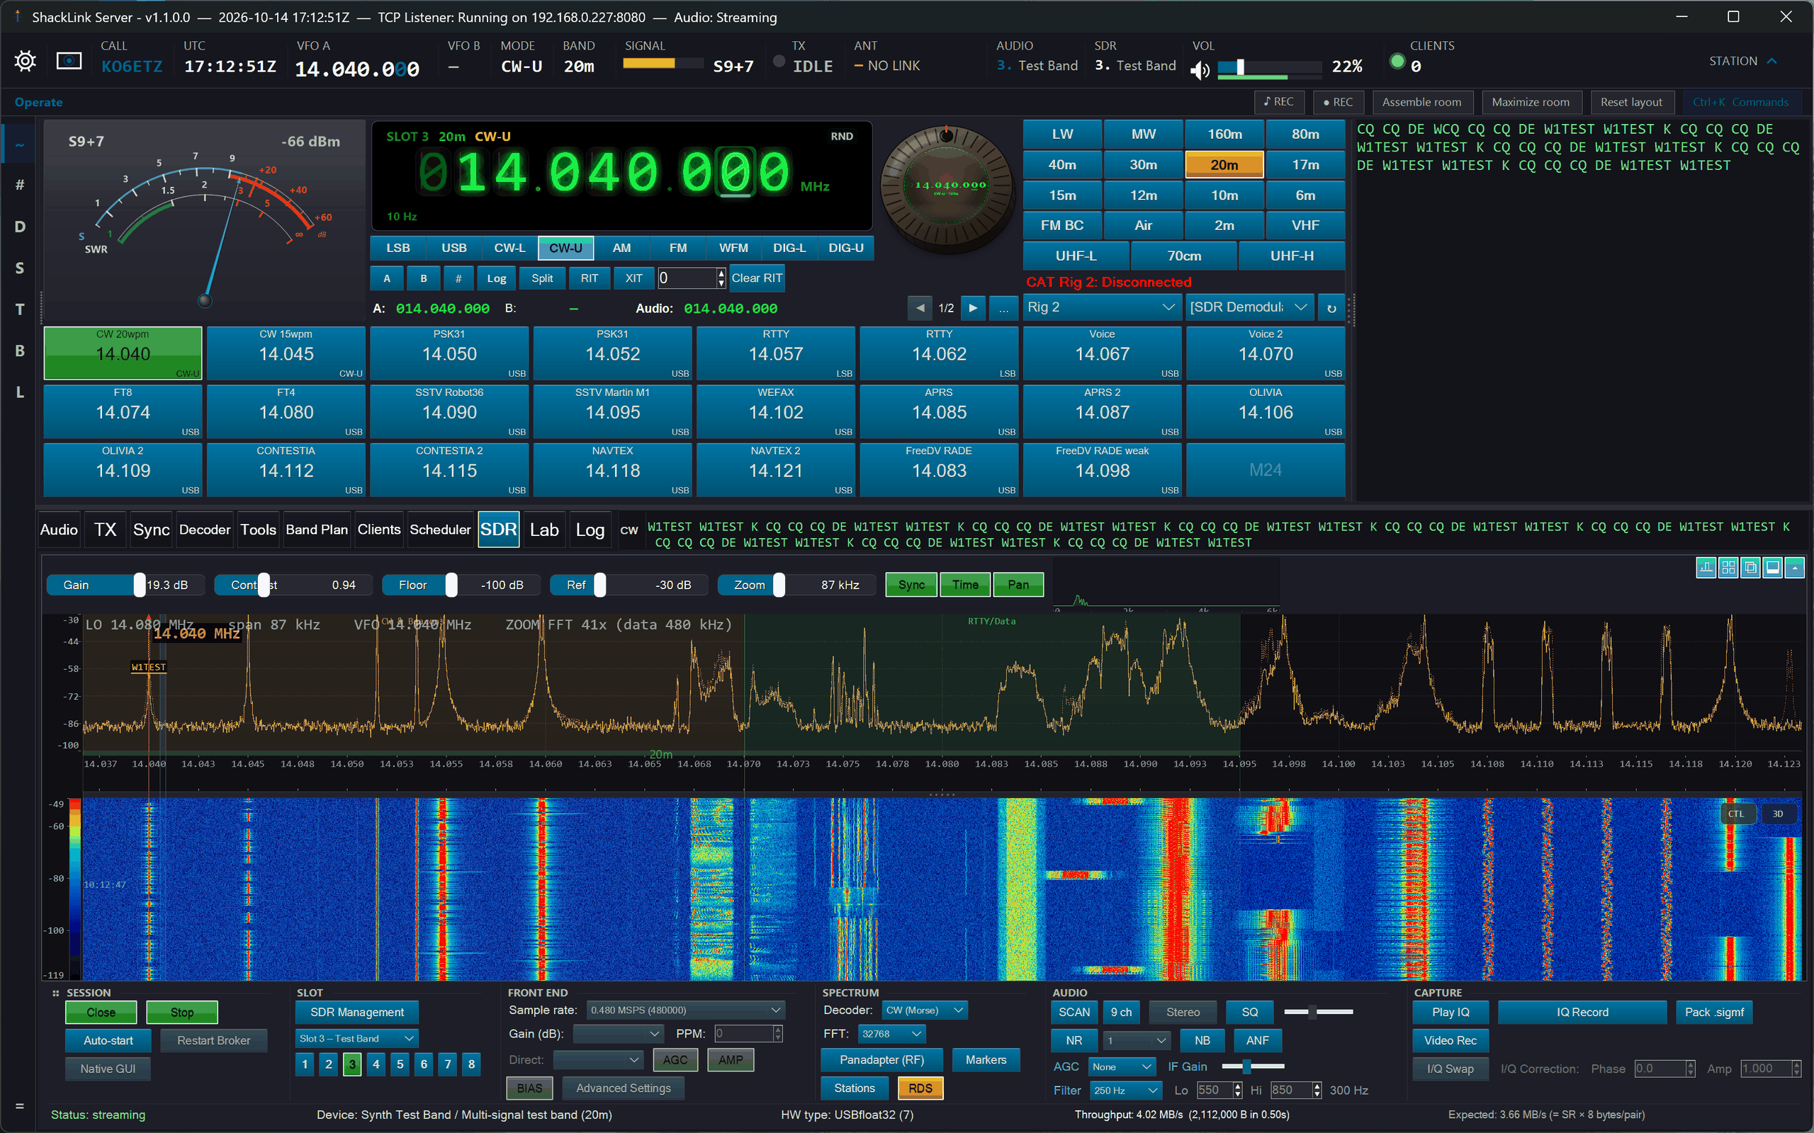Toggle the ANF filter

[x=1257, y=1040]
